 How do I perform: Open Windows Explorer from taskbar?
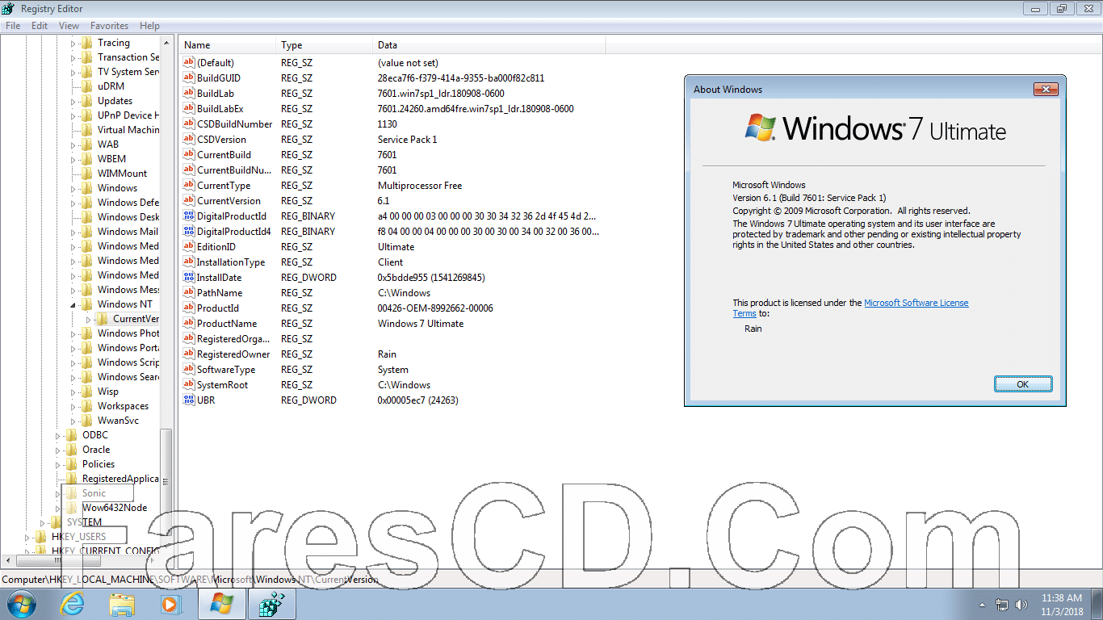pos(122,604)
